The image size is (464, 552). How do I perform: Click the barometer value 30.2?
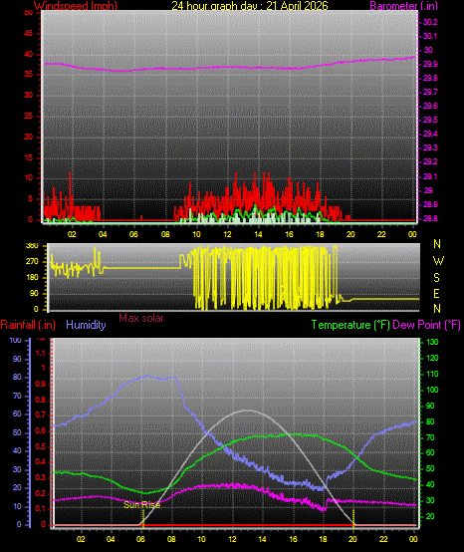(430, 22)
